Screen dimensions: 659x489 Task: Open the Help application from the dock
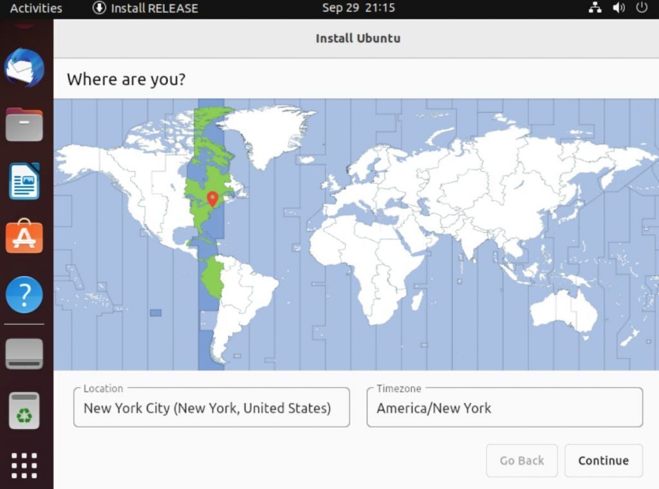pos(24,294)
